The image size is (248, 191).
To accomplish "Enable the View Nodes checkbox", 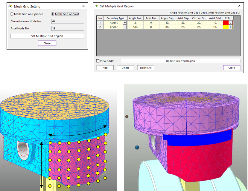I will pos(98,61).
